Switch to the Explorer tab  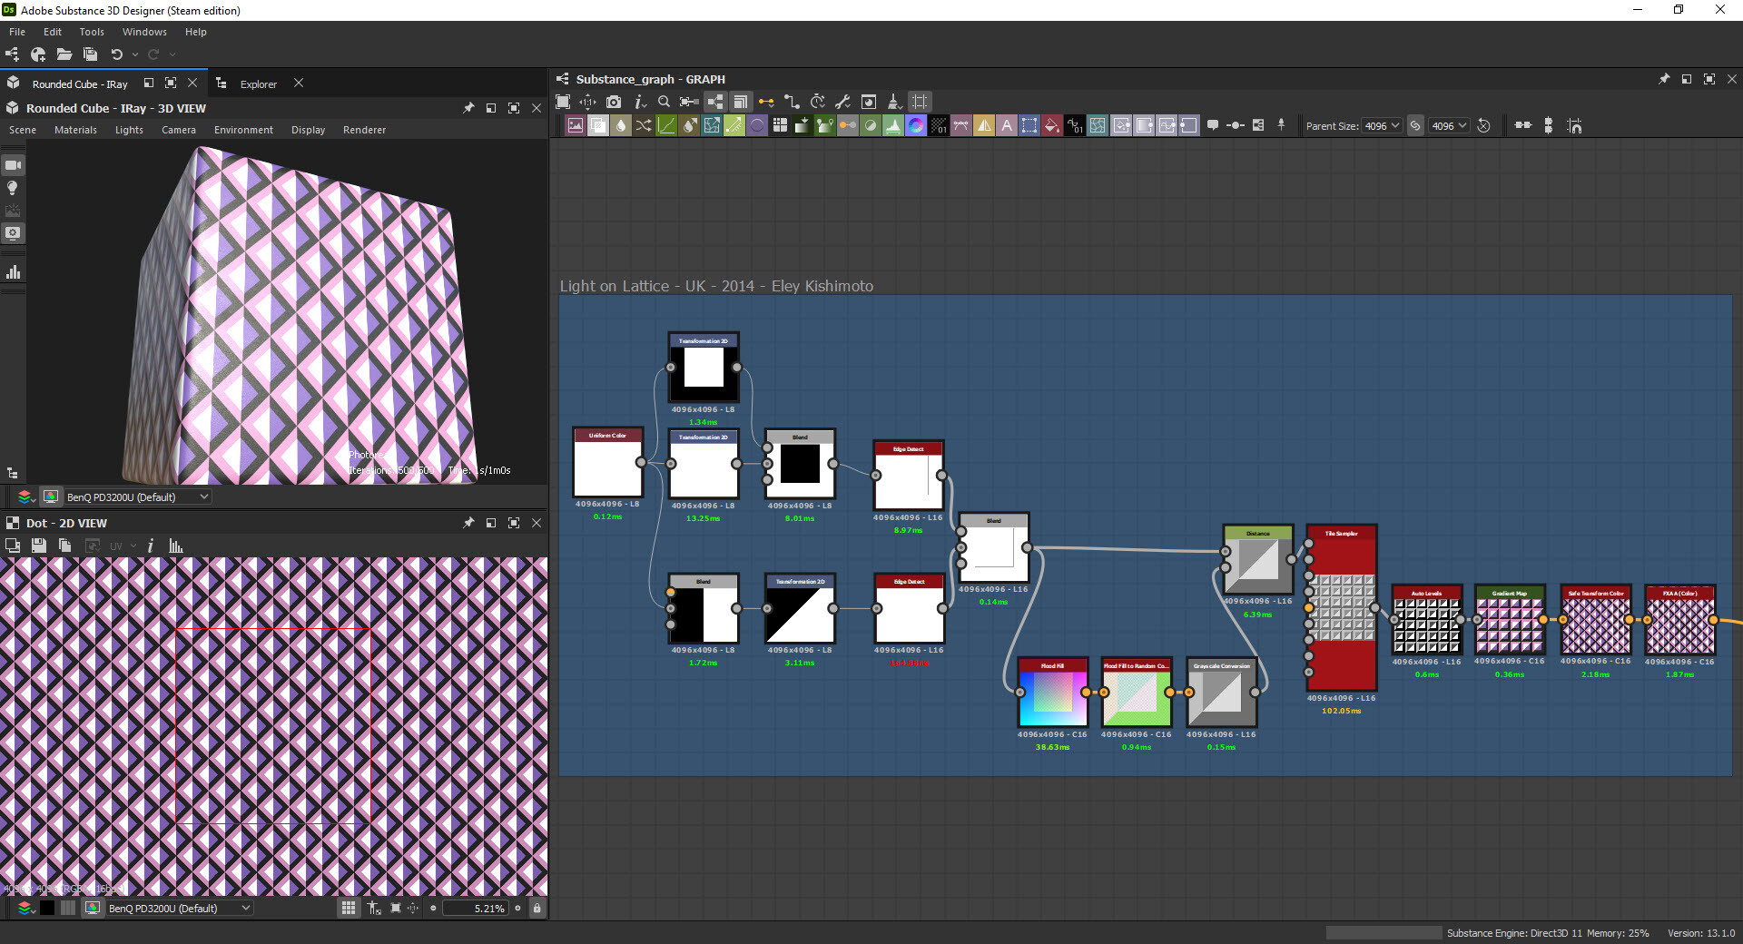258,84
